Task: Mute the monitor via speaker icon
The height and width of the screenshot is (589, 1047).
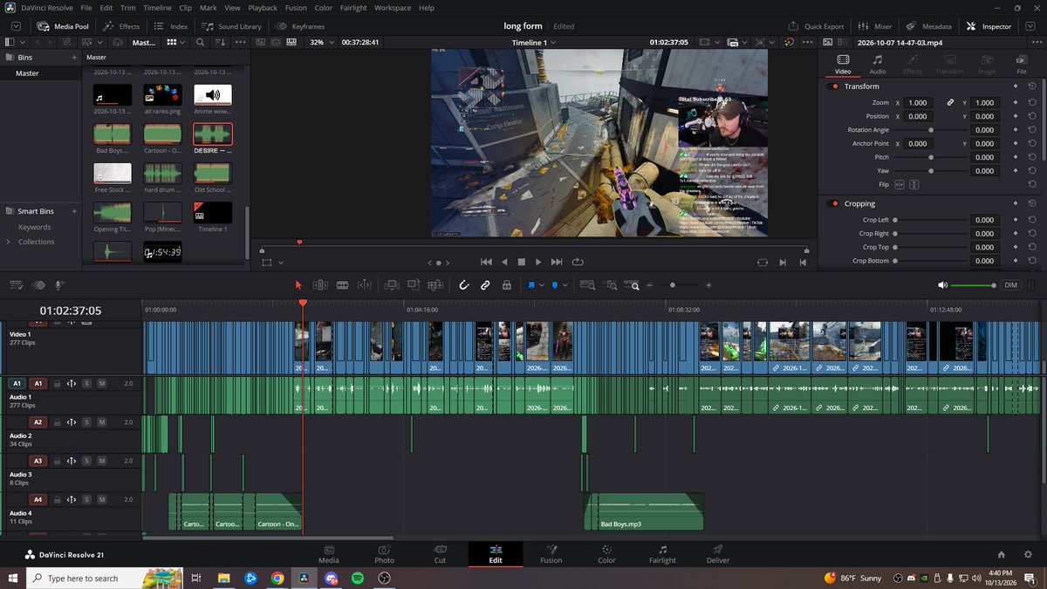Action: pyautogui.click(x=942, y=285)
